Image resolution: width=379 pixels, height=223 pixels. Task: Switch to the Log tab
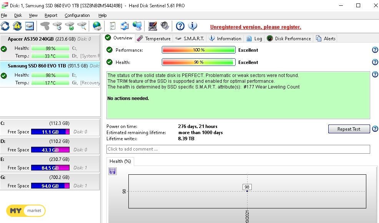[x=254, y=39]
